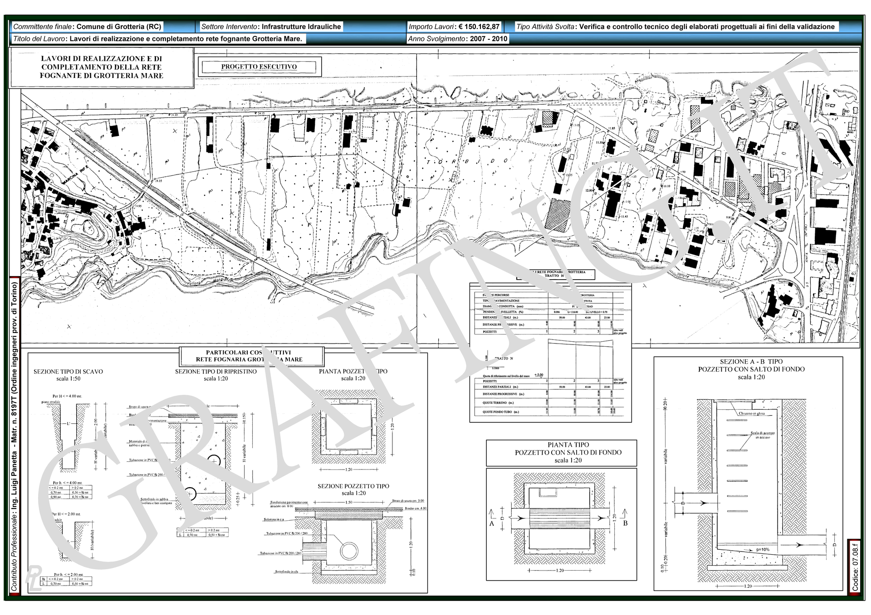Click the PROGETTO ESECUTIVO title box

(x=259, y=67)
